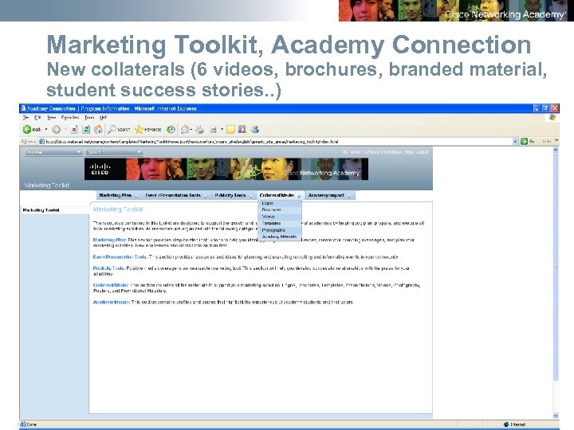Open the Collateral/Media tab
This screenshot has width=574, height=430.
pyautogui.click(x=280, y=195)
